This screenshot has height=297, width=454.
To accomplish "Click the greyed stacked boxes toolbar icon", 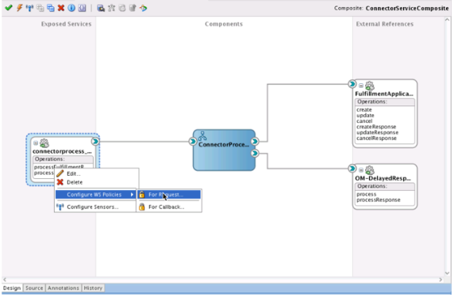I will (40, 8).
